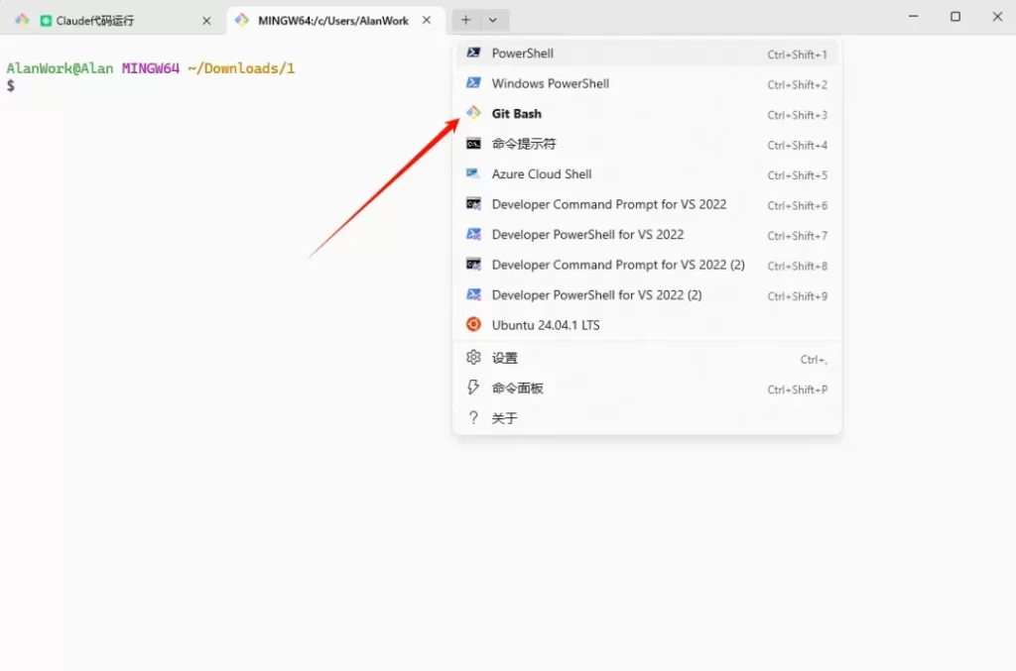Click the Ctrl+Shift+1 shortcut label
Screen dimensions: 1016x671
click(x=797, y=55)
